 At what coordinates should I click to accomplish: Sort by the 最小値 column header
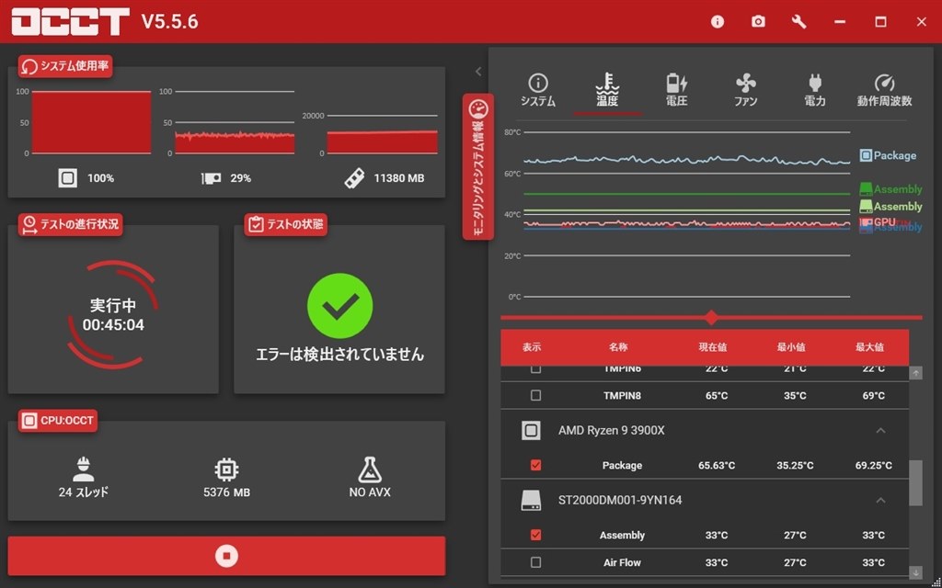click(791, 346)
